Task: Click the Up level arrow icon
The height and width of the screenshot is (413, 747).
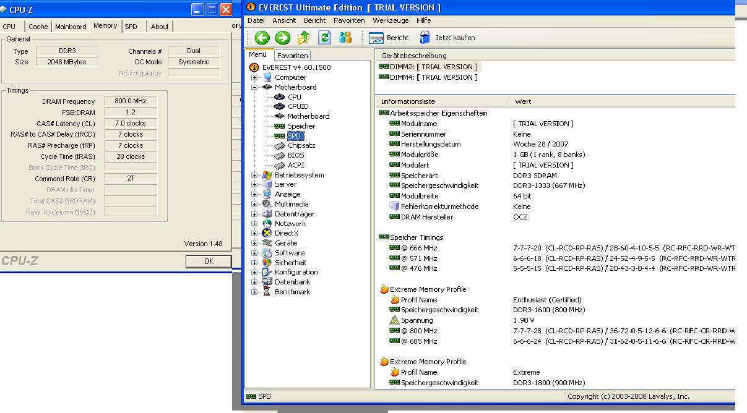Action: point(304,38)
